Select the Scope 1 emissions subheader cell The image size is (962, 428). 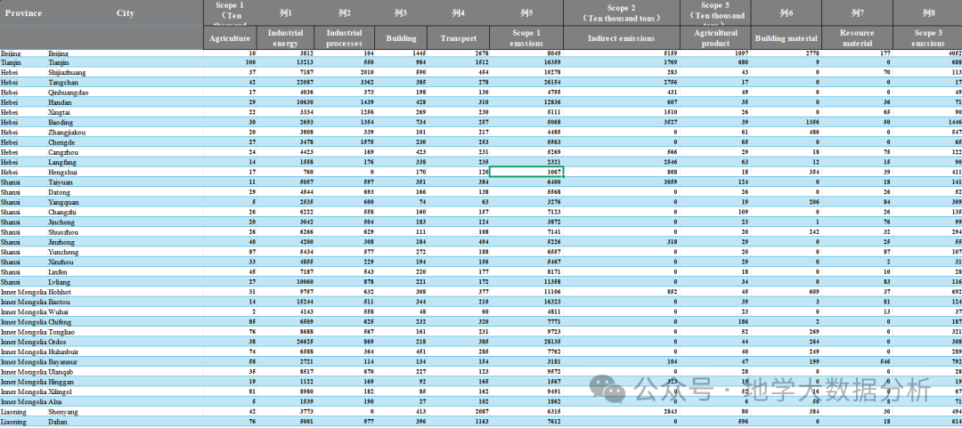coord(526,38)
